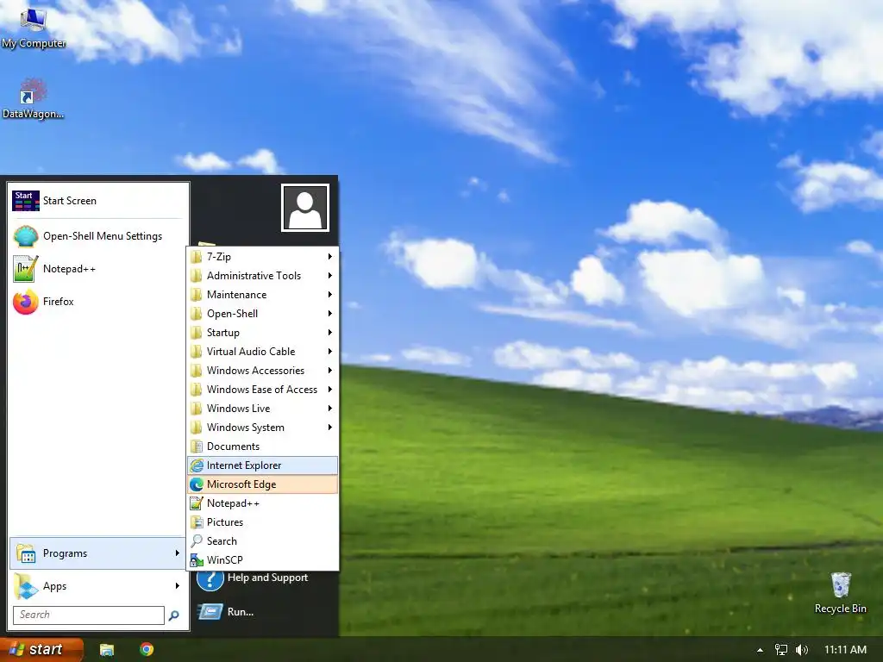Click the Run... text
883x662 pixels.
point(241,612)
